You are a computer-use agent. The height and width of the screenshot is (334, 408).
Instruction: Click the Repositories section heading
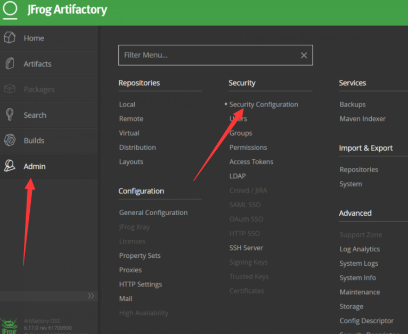coord(139,83)
